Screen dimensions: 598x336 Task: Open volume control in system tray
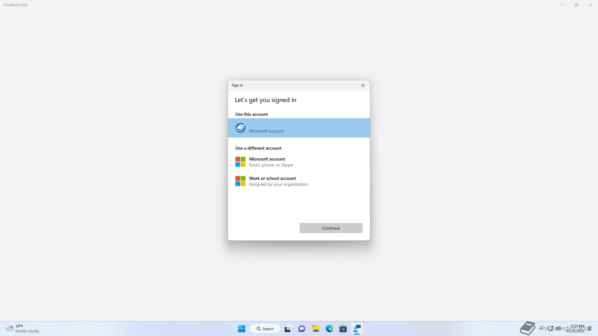[558, 329]
